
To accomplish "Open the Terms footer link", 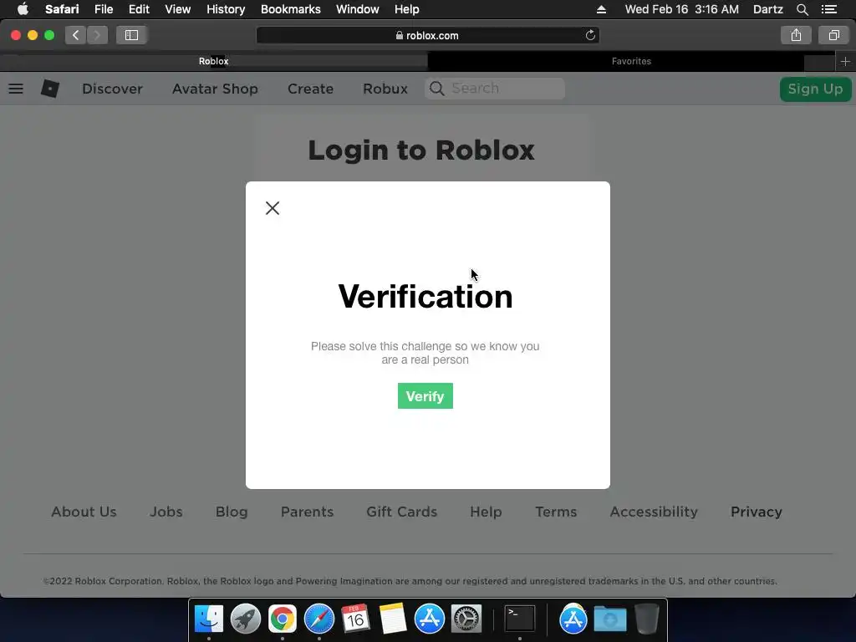I will 556,512.
